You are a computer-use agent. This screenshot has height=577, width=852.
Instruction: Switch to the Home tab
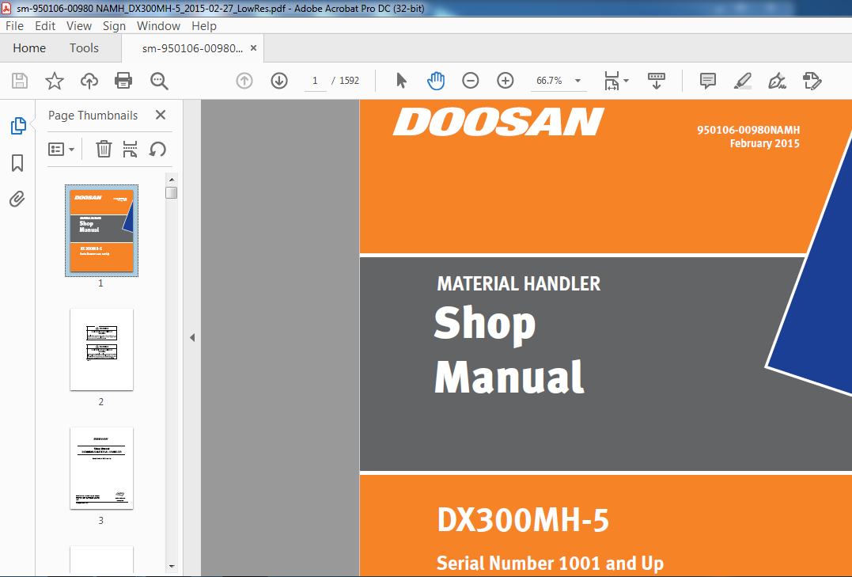click(29, 48)
